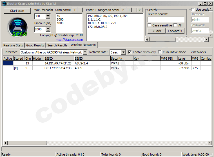The height and width of the screenshot is (157, 214).
Task: Add a scan port with plus button
Action: click(x=75, y=10)
